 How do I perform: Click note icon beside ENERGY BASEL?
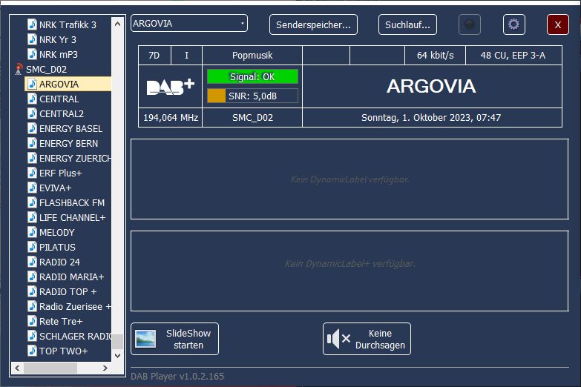pyautogui.click(x=32, y=128)
